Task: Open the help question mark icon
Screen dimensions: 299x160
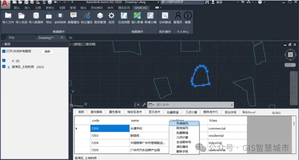Action: 260,2
